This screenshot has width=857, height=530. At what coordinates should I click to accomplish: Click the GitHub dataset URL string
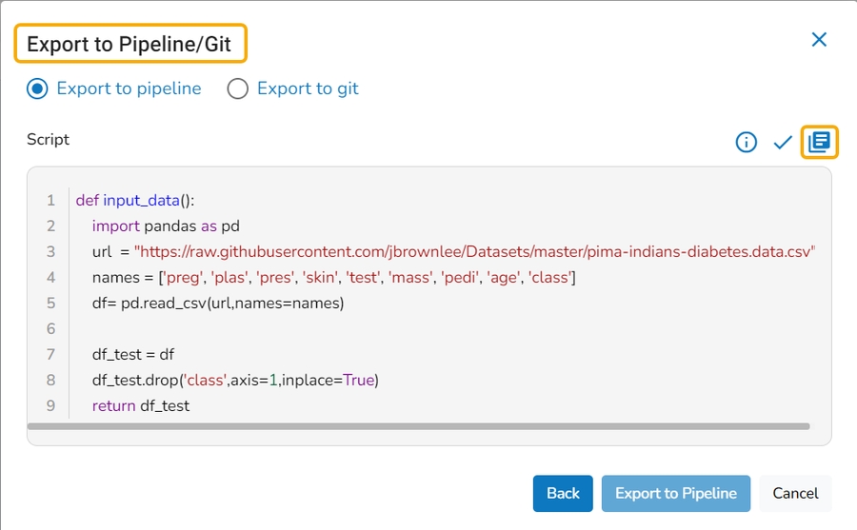click(x=476, y=252)
